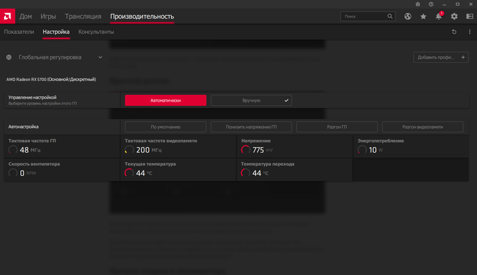Choose Понизить напряжение ГП option
This screenshot has width=477, height=275.
(252, 127)
